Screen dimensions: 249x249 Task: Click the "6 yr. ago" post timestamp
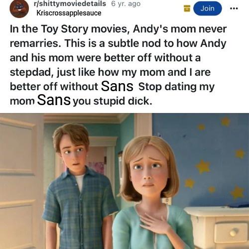[126, 4]
